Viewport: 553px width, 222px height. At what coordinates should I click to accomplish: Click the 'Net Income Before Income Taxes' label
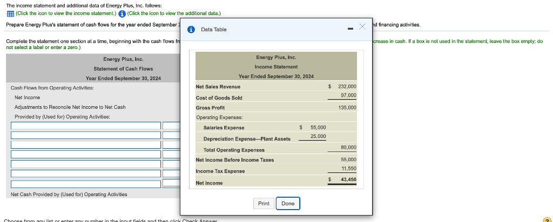coord(234,160)
